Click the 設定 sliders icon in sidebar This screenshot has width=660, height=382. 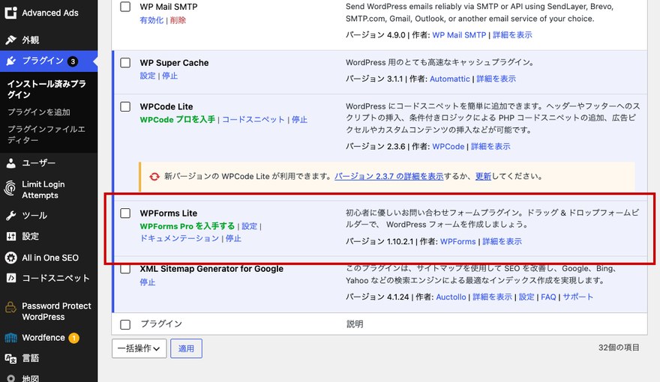pyautogui.click(x=11, y=236)
